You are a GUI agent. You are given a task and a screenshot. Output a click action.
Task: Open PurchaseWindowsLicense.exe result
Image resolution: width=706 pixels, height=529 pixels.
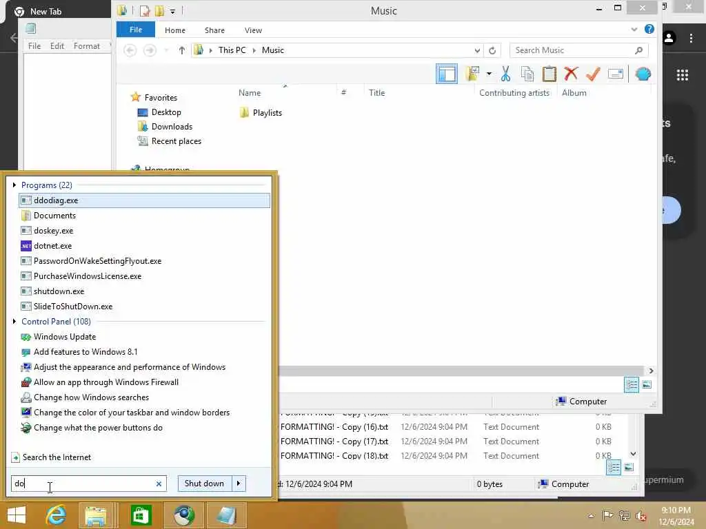pyautogui.click(x=144, y=276)
